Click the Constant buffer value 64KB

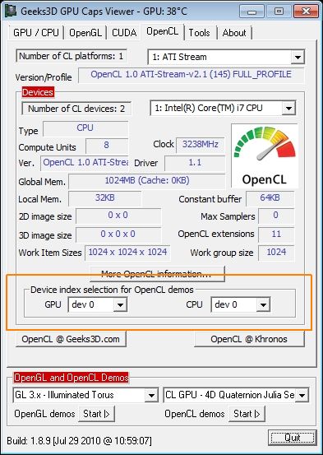point(270,198)
